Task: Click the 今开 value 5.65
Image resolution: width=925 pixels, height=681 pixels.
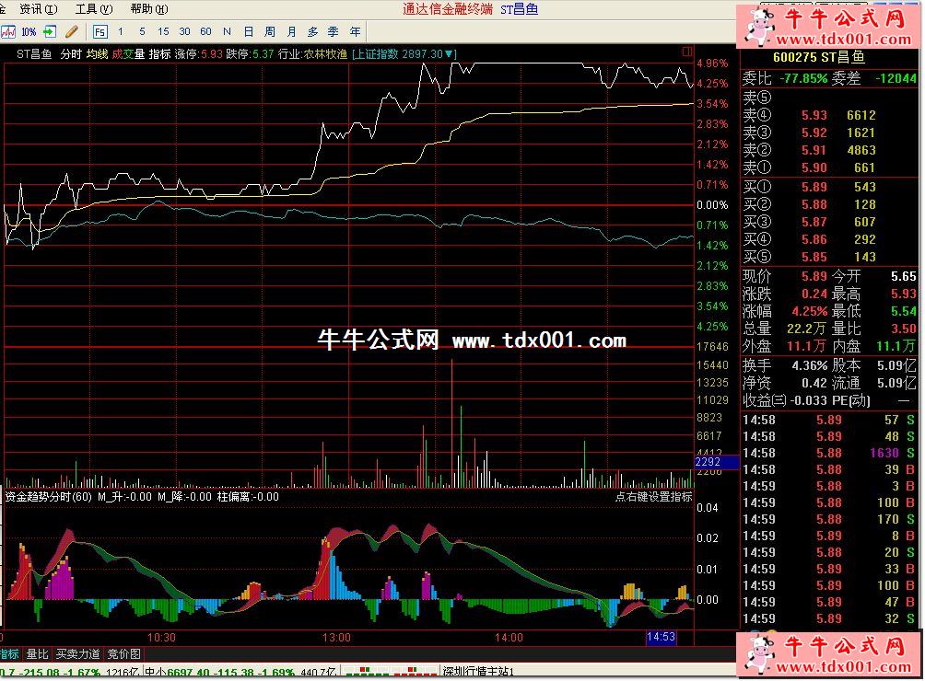Action: point(904,276)
